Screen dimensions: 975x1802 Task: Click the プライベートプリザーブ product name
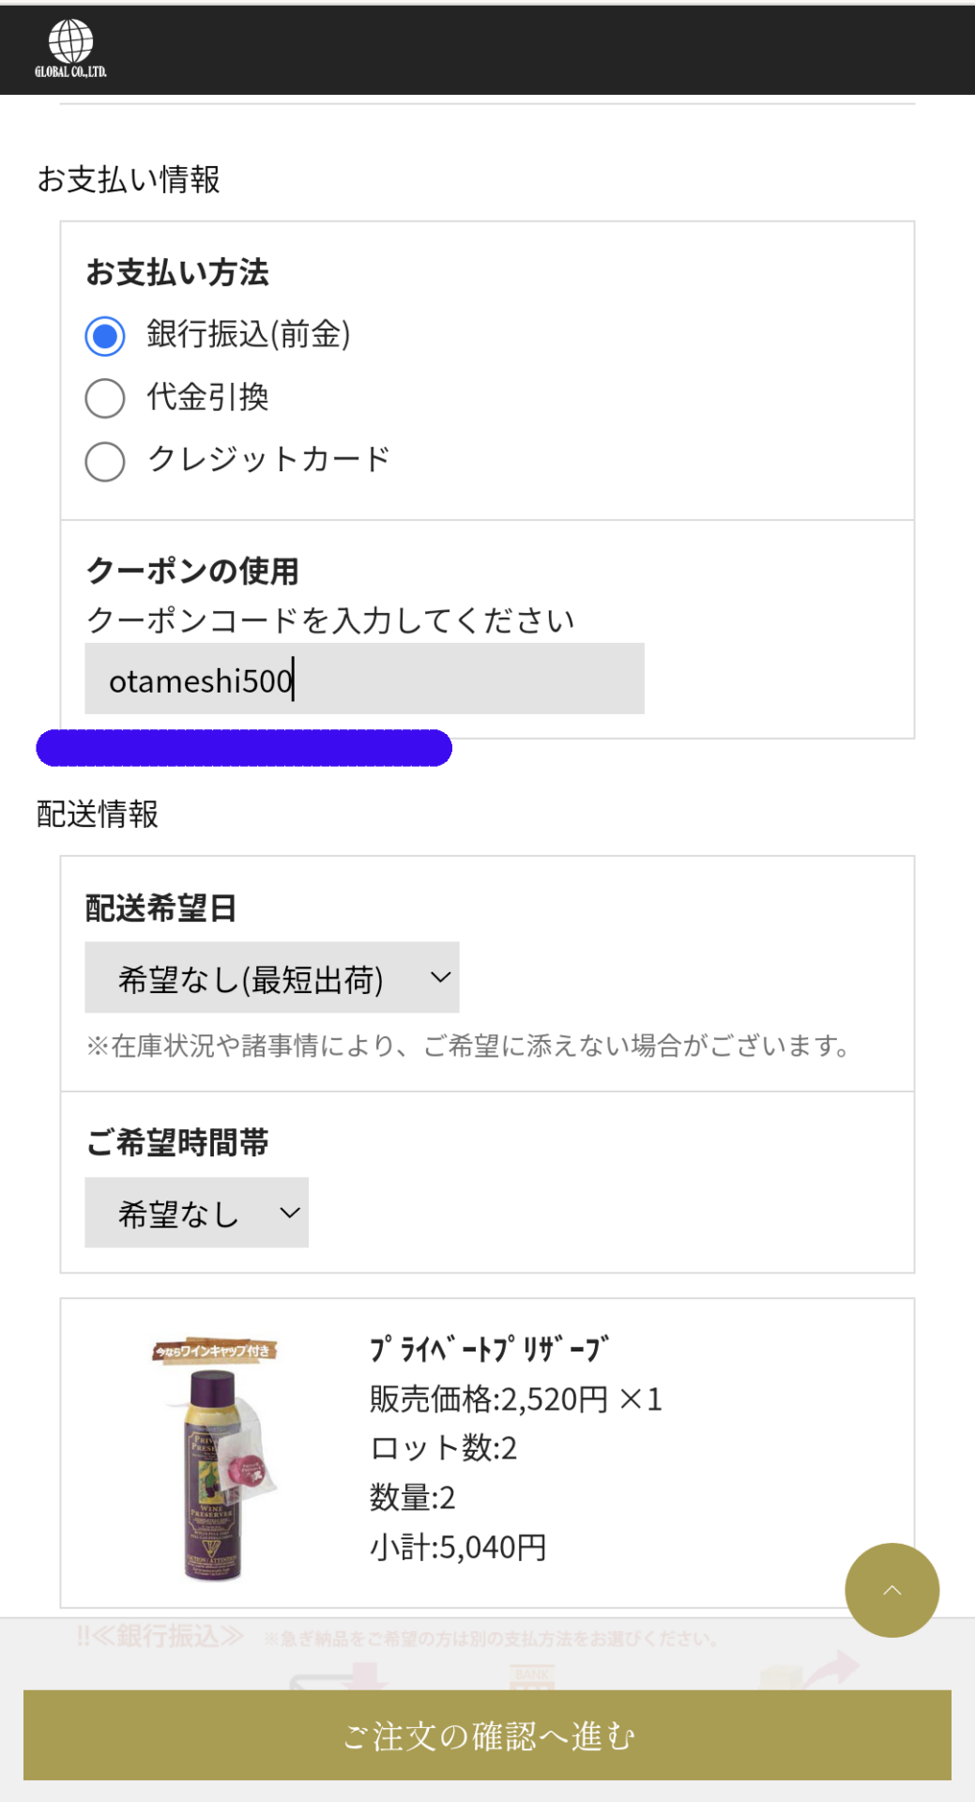[x=487, y=1348]
